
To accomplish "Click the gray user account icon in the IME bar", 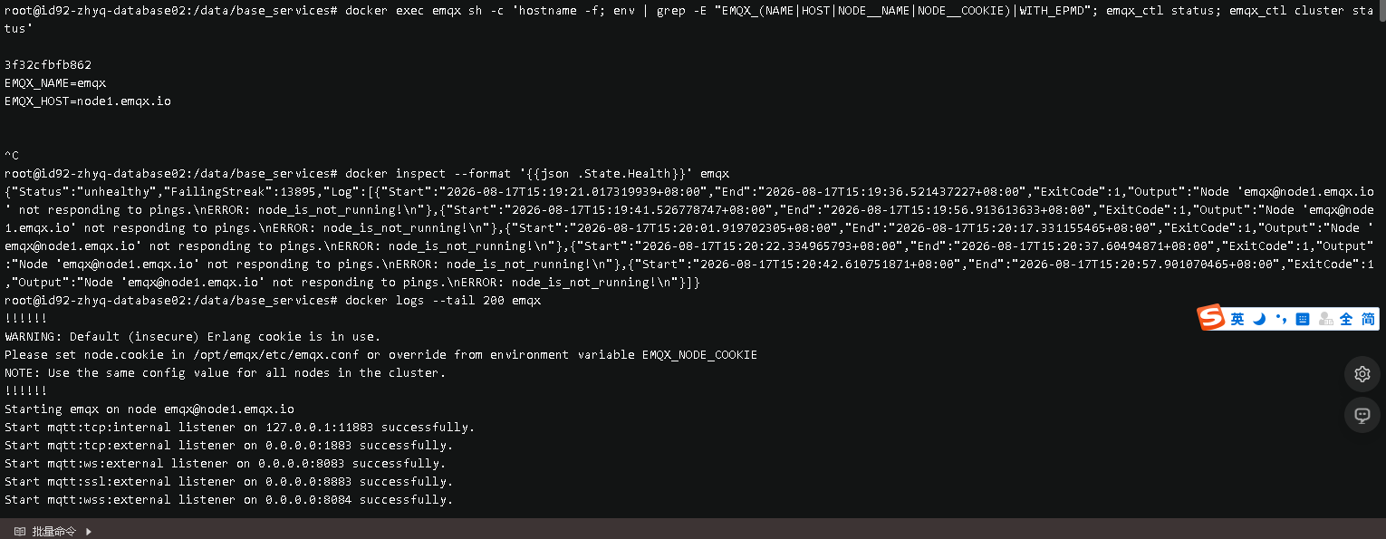I will point(1325,319).
